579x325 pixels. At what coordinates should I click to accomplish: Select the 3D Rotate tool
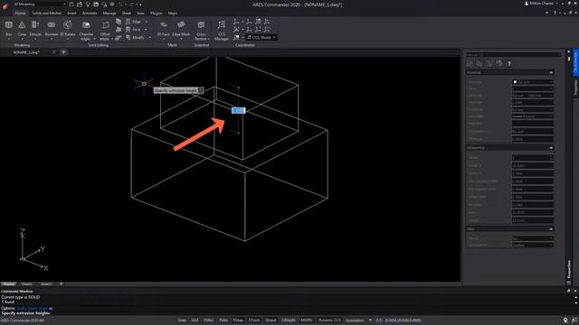click(68, 28)
